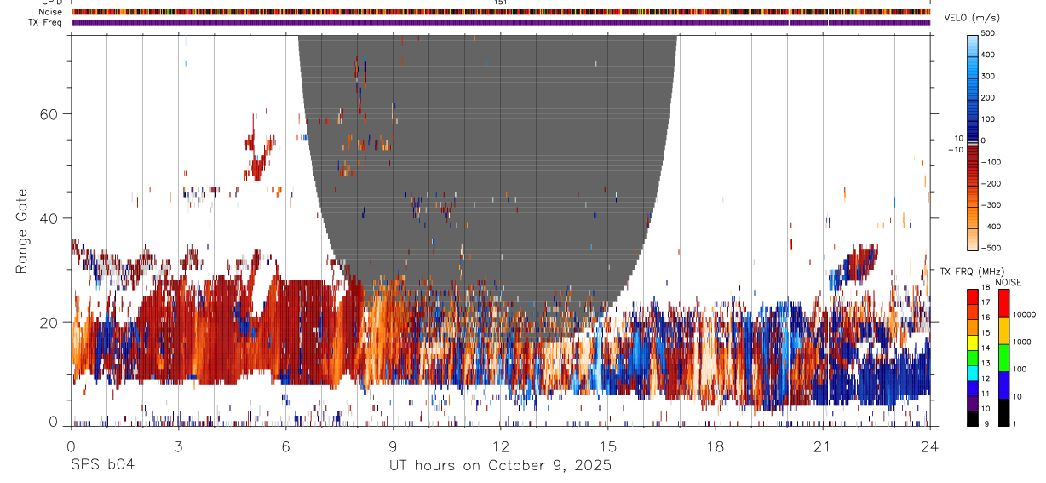Click the multicolored Noise strip above the plot
The width and height of the screenshot is (1046, 483).
pos(501,12)
